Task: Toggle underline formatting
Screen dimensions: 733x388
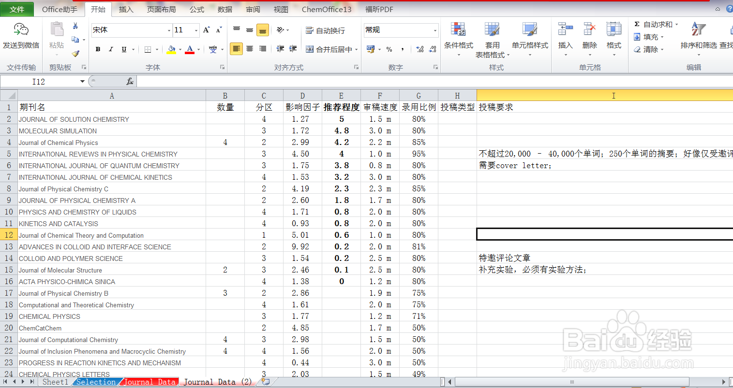Action: (124, 49)
